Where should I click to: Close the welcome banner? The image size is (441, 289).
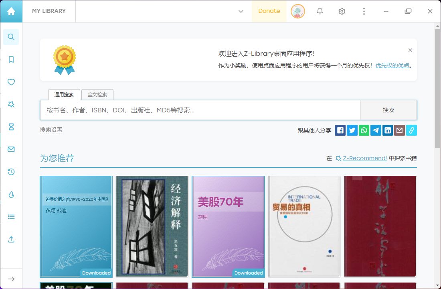coord(411,50)
